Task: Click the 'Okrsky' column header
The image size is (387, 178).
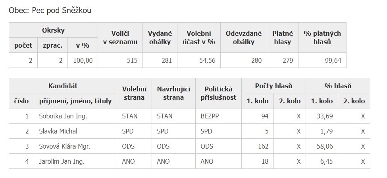Action: 53,30
